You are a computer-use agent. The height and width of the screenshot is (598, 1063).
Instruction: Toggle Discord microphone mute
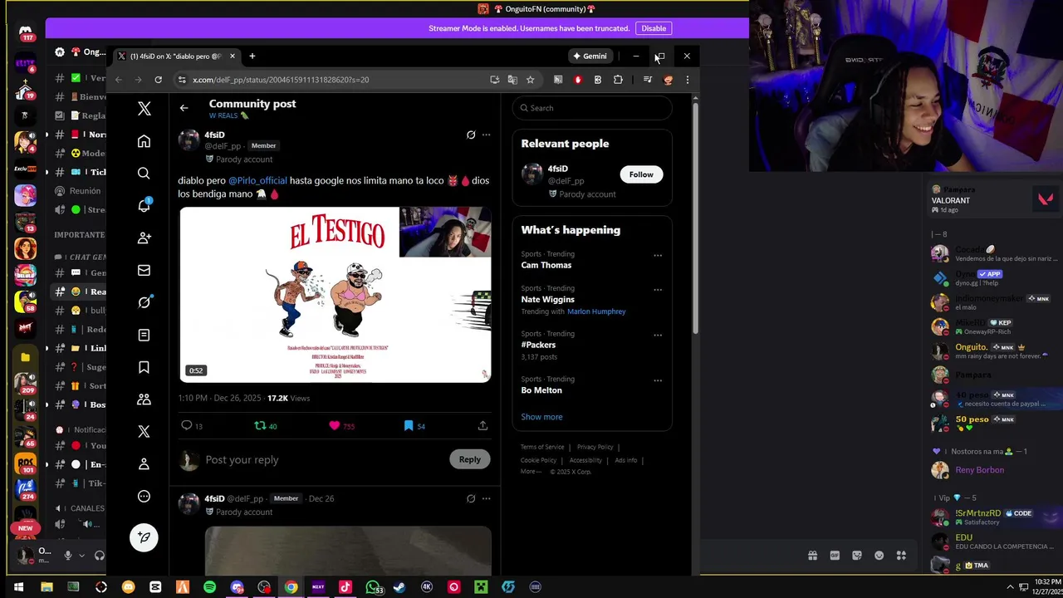point(68,555)
